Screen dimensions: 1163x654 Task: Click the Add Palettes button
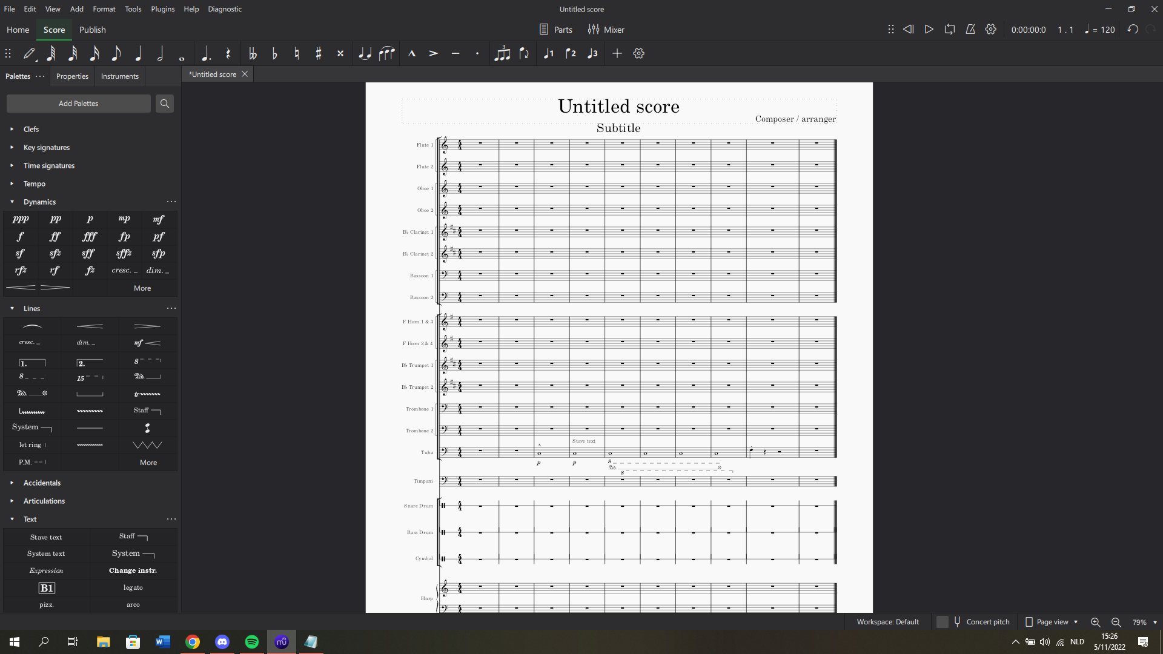tap(78, 103)
